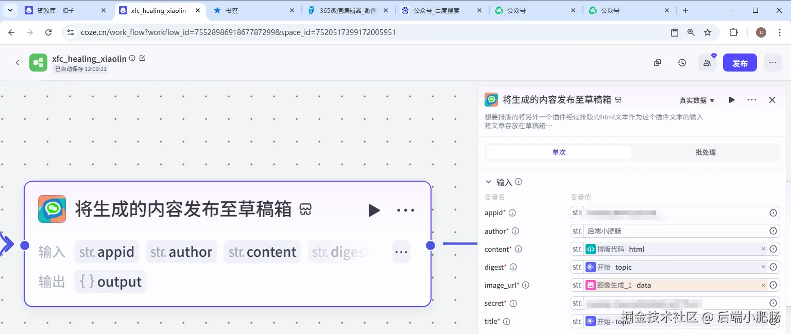Image resolution: width=791 pixels, height=334 pixels.
Task: Click the info icon beside 输入
Action: [x=519, y=182]
